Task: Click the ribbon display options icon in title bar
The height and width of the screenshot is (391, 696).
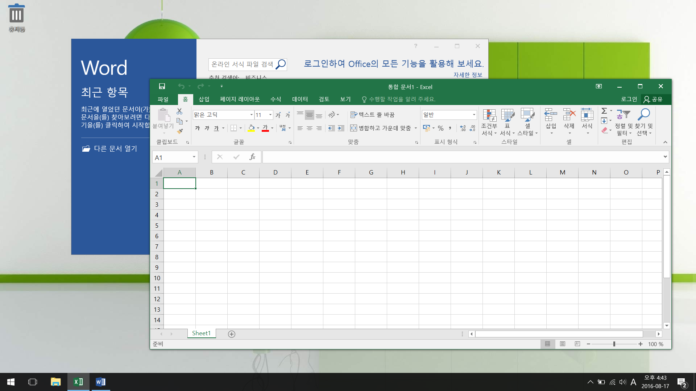Action: 599,86
